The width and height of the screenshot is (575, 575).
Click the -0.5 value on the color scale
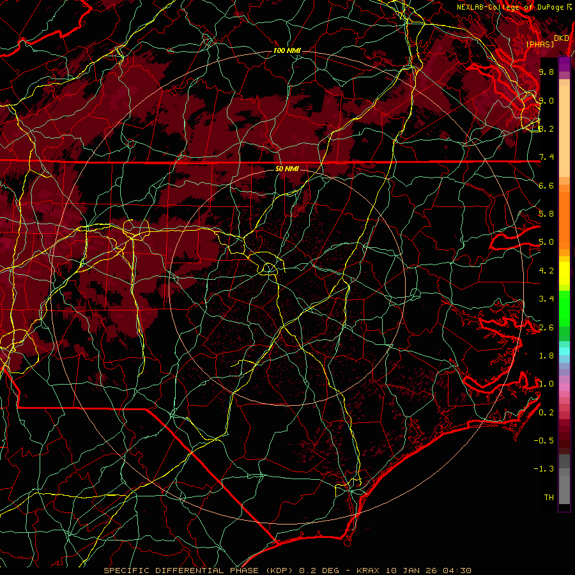(544, 440)
